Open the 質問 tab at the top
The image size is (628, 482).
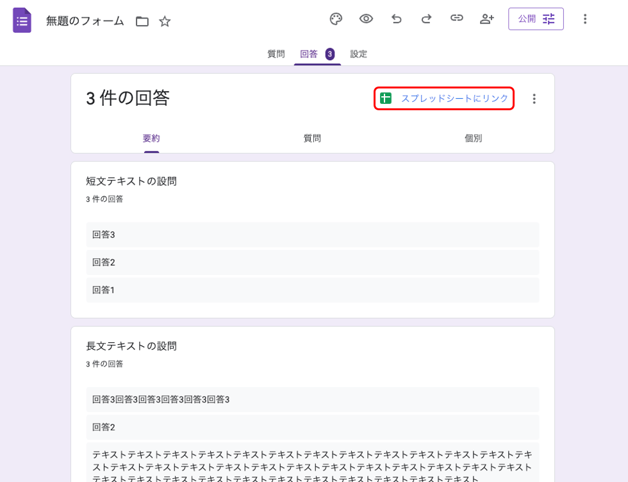pos(276,54)
